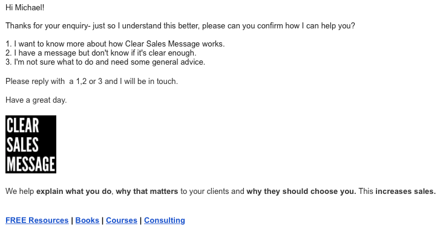Viewport: 443px width, 235px height.
Task: Click the 'Thanks for your enquiry' sentence
Action: click(180, 26)
